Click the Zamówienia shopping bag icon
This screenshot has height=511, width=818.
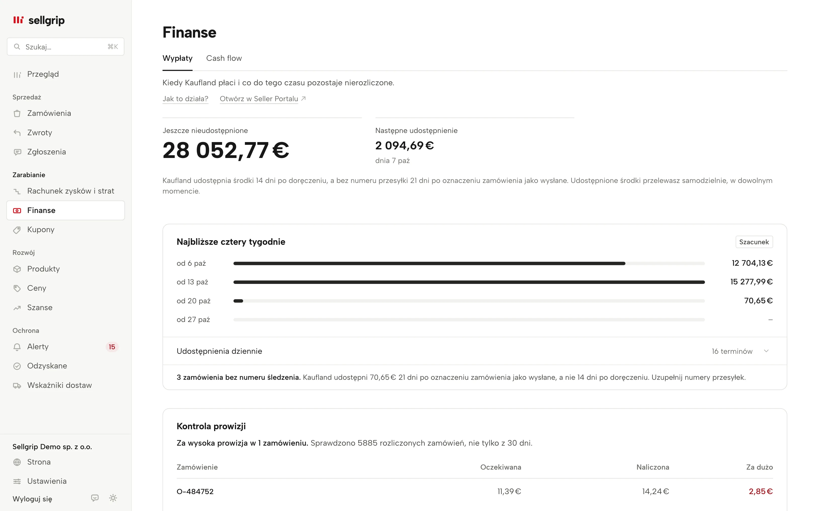[x=17, y=114]
